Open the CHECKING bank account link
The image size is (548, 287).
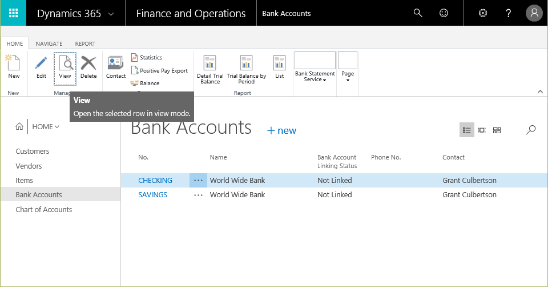tap(155, 180)
